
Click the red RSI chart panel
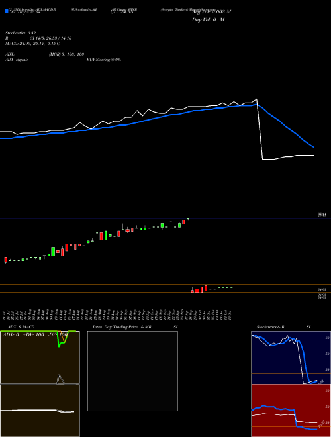[291, 411]
